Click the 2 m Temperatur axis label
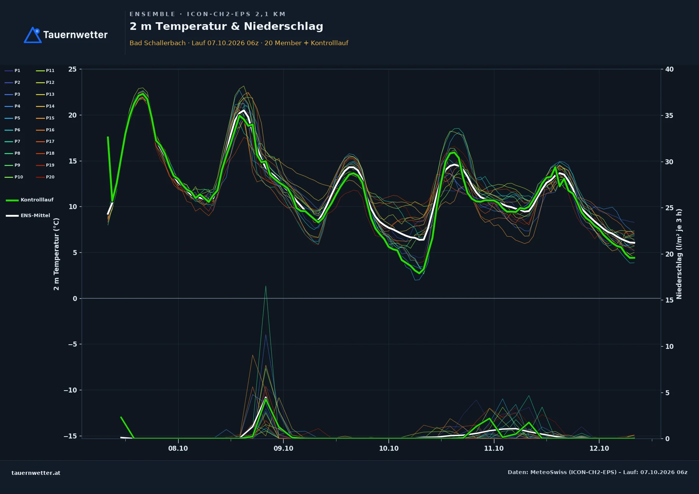 pos(56,254)
